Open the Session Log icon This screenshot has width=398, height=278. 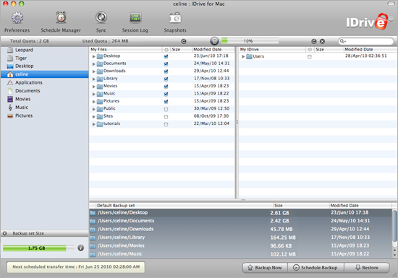(x=135, y=18)
